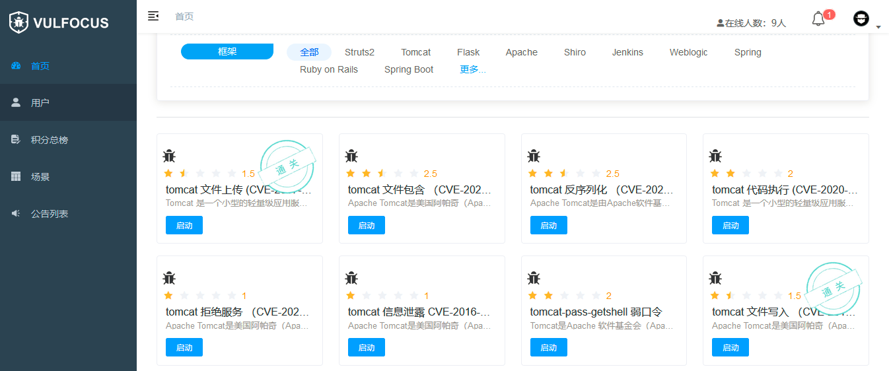
Task: Filter by Spring framework
Action: (748, 52)
